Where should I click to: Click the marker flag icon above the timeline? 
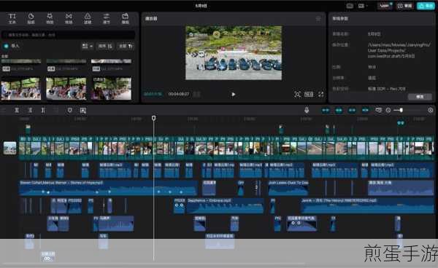click(x=70, y=110)
